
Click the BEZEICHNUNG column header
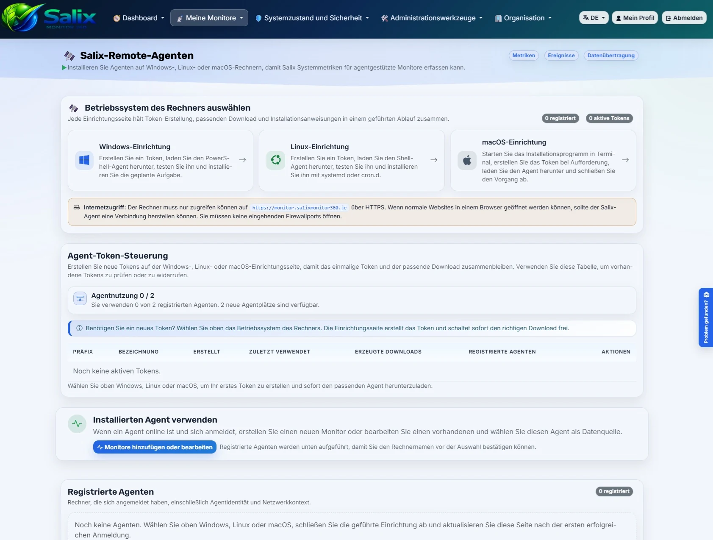(139, 352)
